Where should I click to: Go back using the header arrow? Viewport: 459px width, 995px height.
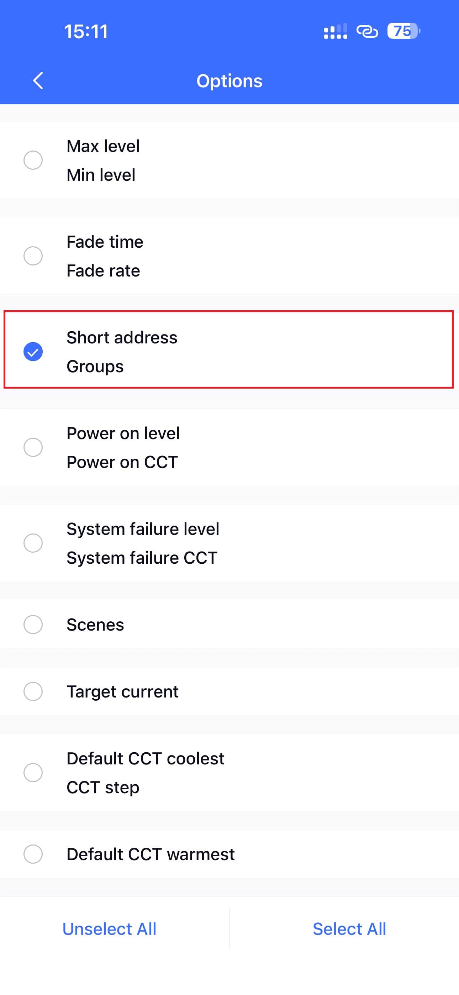coord(38,81)
